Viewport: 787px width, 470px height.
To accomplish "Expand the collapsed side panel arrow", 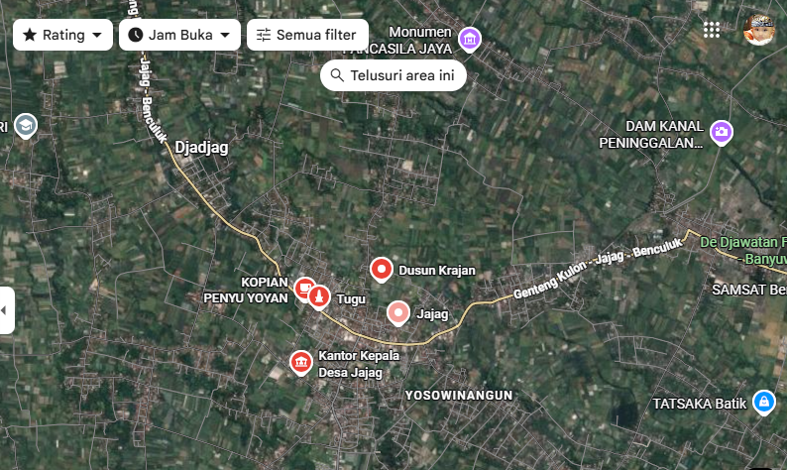I will point(6,310).
